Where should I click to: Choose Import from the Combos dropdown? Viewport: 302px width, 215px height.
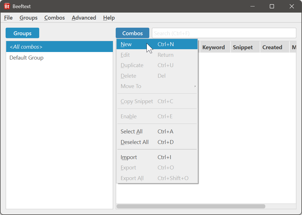(x=157, y=157)
